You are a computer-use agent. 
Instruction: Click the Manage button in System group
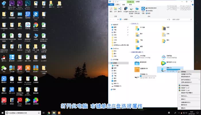(x=148, y=13)
